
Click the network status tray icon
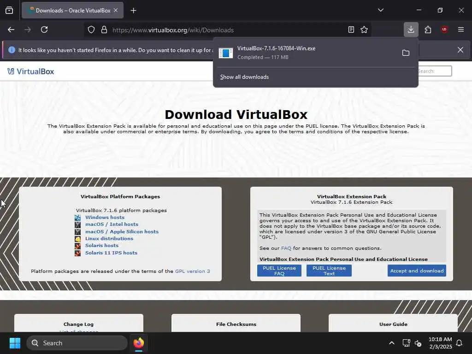[406, 343]
